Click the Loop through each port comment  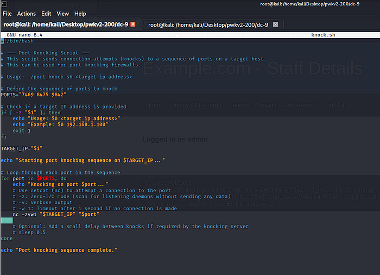(60, 173)
